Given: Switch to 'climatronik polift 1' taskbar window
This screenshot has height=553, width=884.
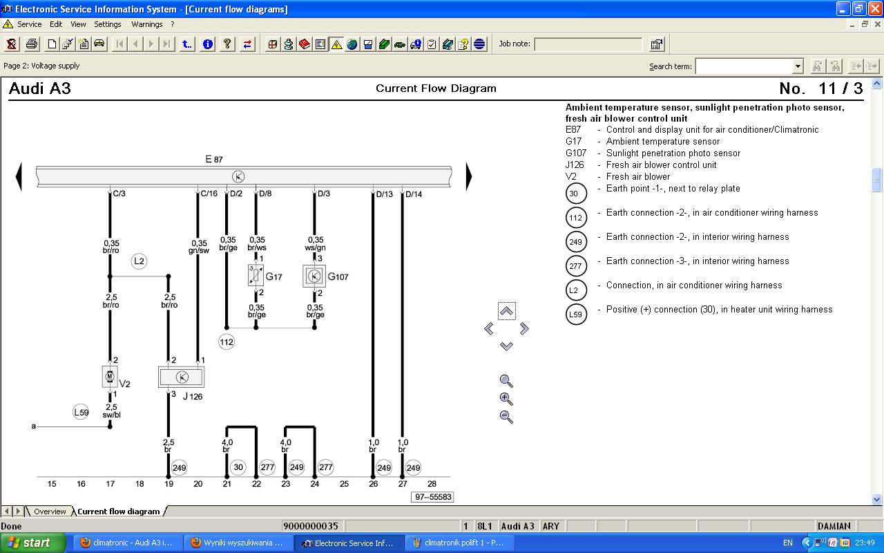Looking at the screenshot, I should [x=458, y=543].
